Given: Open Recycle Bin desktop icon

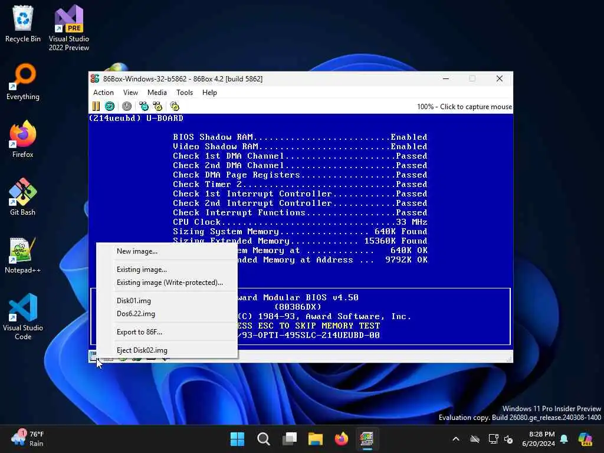Looking at the screenshot, I should (23, 24).
